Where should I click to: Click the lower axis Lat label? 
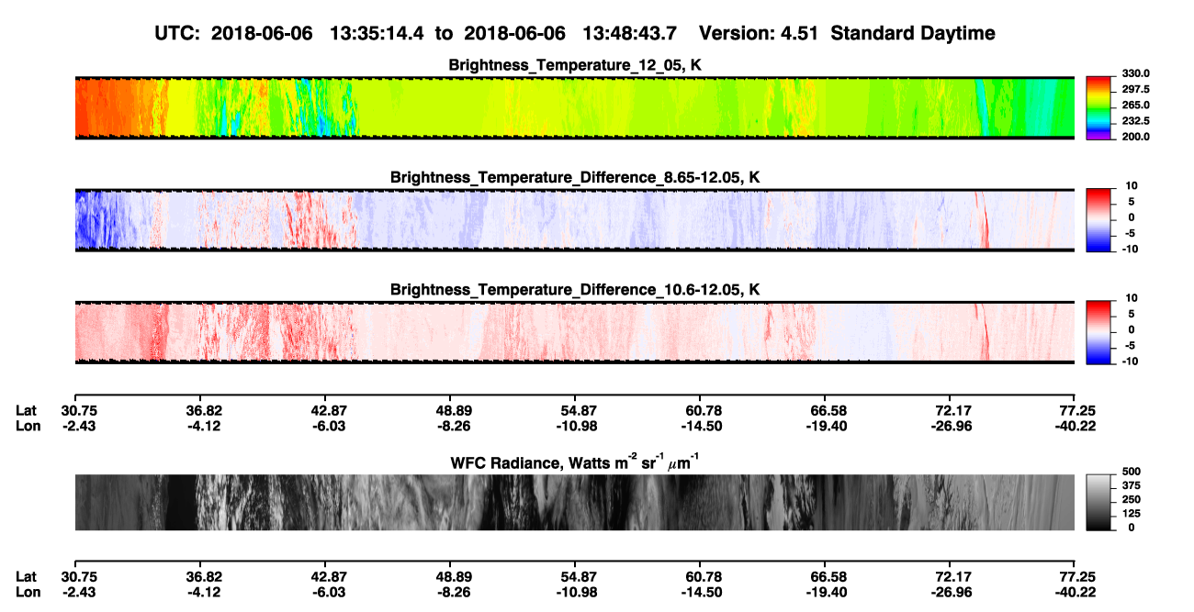[27, 577]
